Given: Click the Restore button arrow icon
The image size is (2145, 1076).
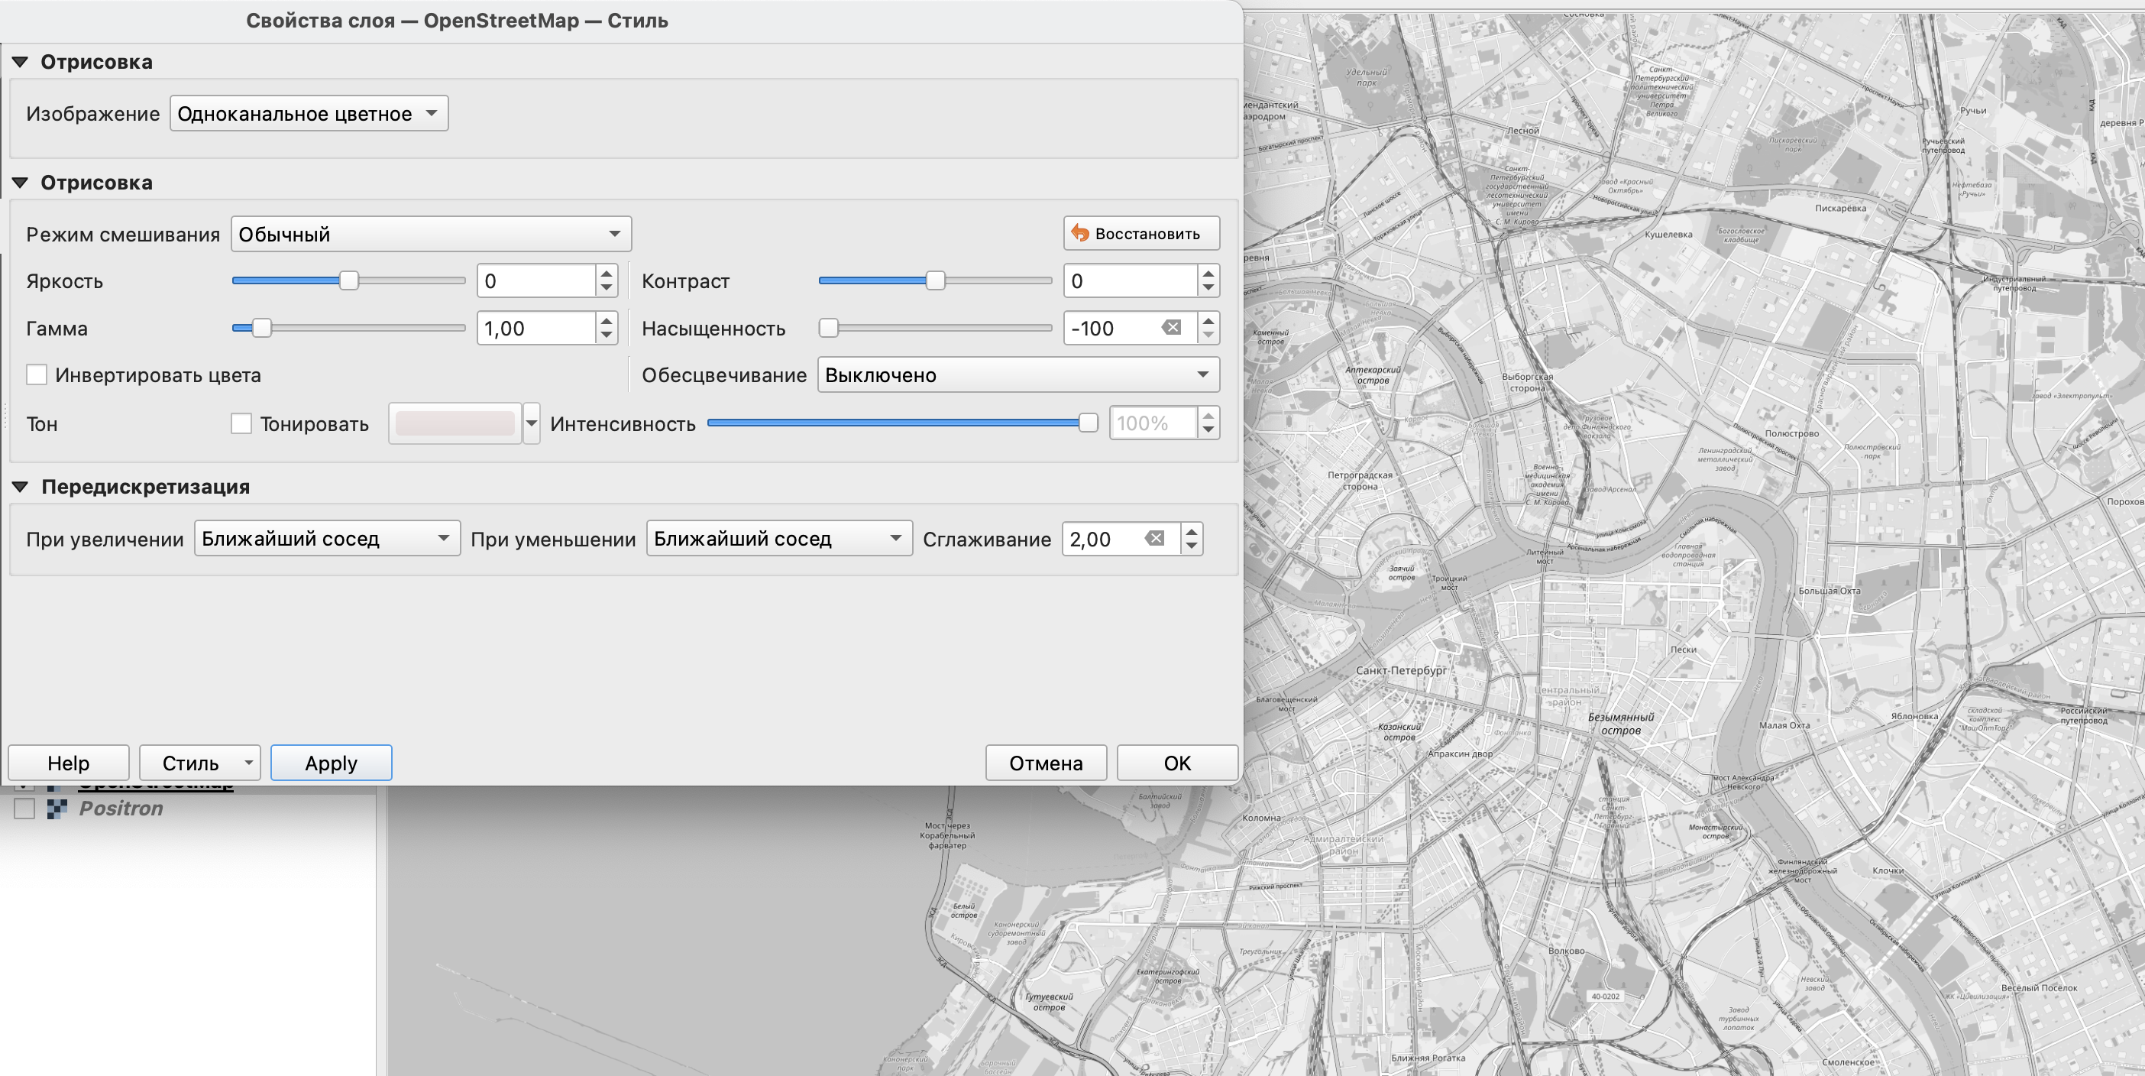Looking at the screenshot, I should pos(1080,234).
